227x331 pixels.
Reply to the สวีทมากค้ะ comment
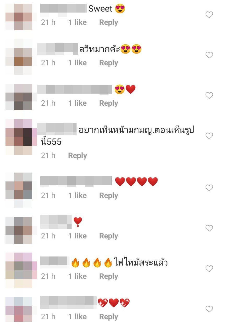click(x=109, y=63)
